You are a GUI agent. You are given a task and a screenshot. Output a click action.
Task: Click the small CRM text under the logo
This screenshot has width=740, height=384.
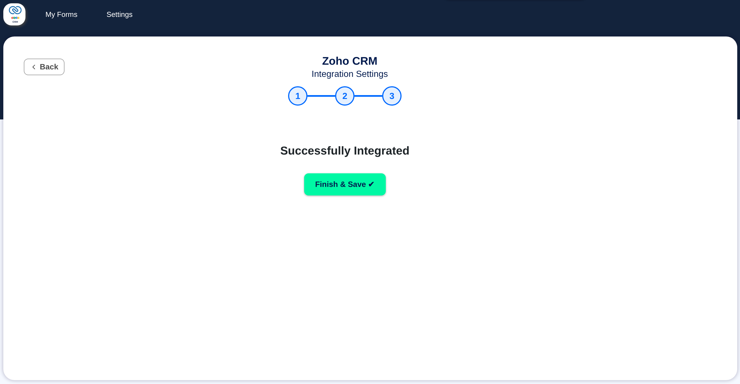15,22
